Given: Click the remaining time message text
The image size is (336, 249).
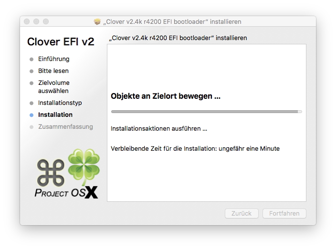Looking at the screenshot, I should point(195,148).
